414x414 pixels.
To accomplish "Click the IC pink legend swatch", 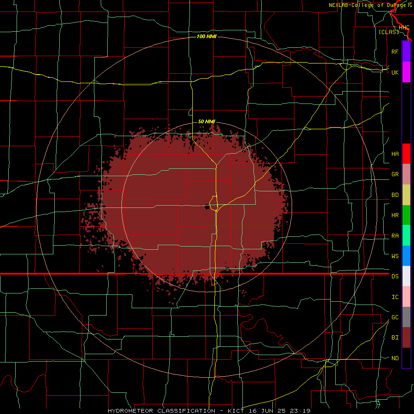I will click(406, 297).
